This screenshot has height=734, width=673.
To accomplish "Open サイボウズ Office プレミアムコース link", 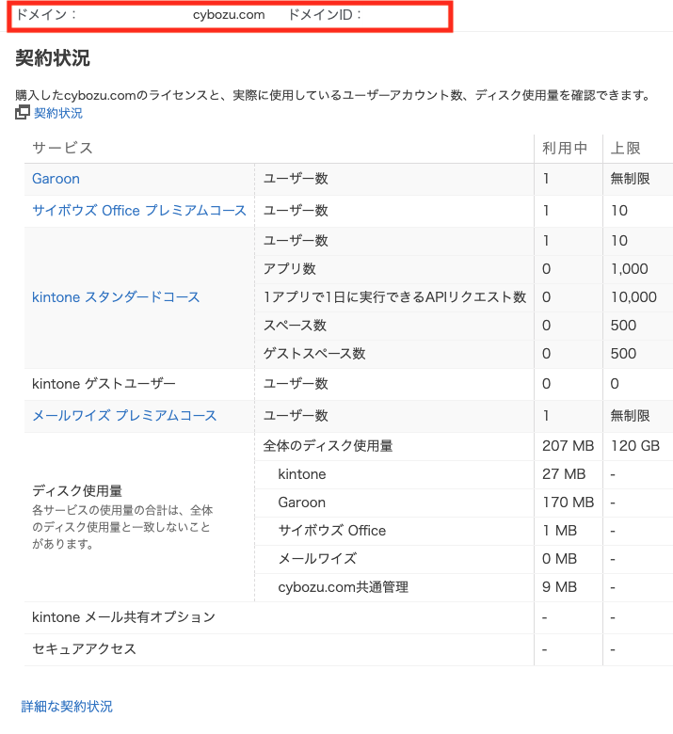I will (x=139, y=211).
